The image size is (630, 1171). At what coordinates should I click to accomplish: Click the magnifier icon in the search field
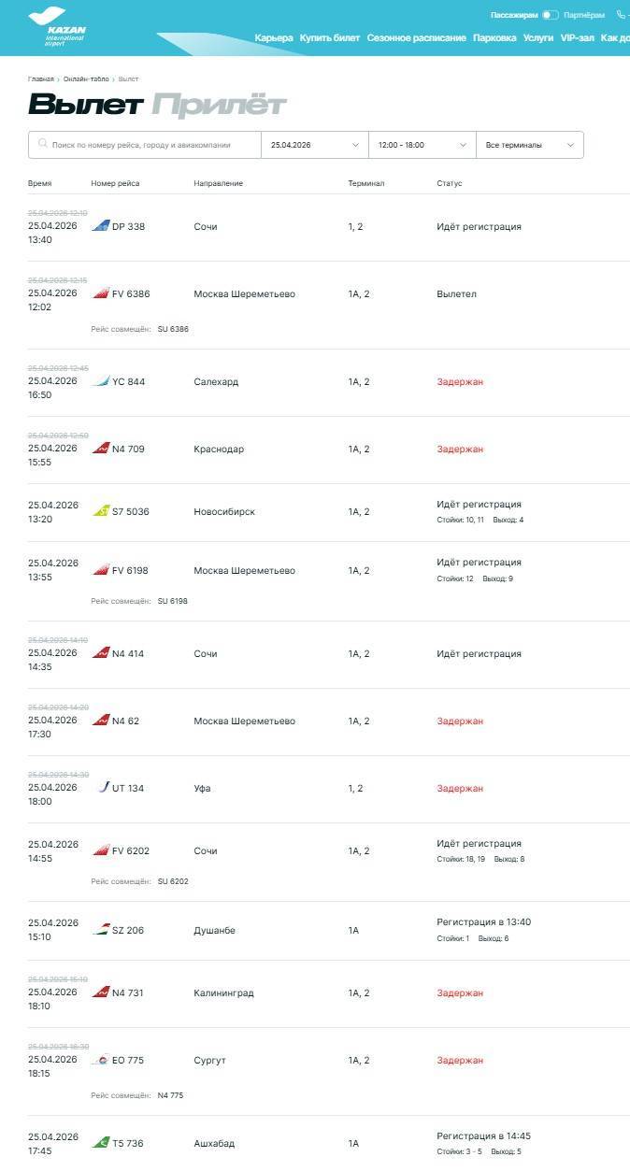[x=42, y=145]
